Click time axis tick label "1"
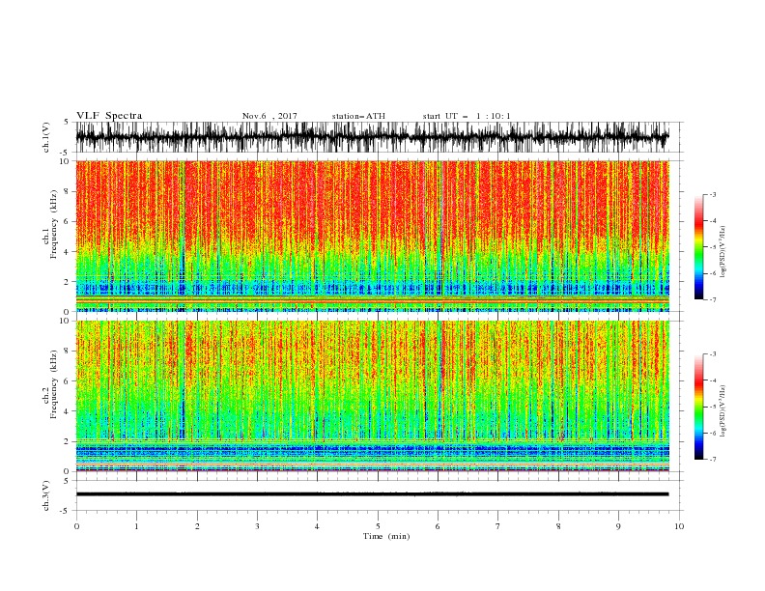The width and height of the screenshot is (765, 591). [x=136, y=526]
